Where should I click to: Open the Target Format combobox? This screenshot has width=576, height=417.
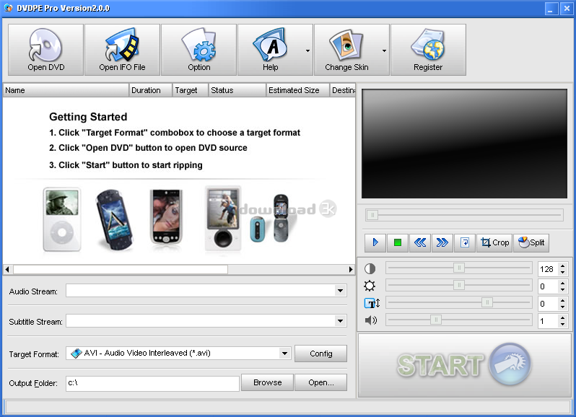284,353
